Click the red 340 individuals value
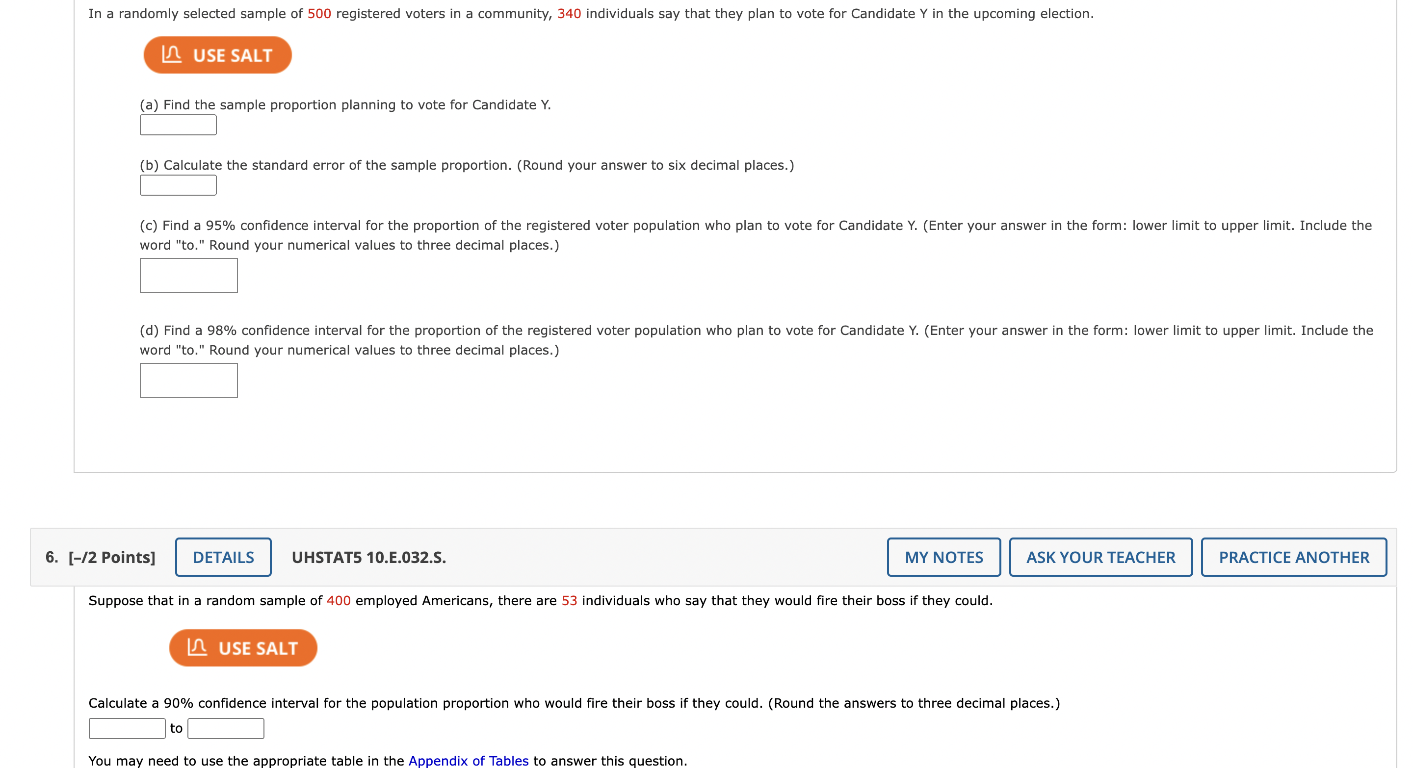1413x768 pixels. (x=568, y=14)
